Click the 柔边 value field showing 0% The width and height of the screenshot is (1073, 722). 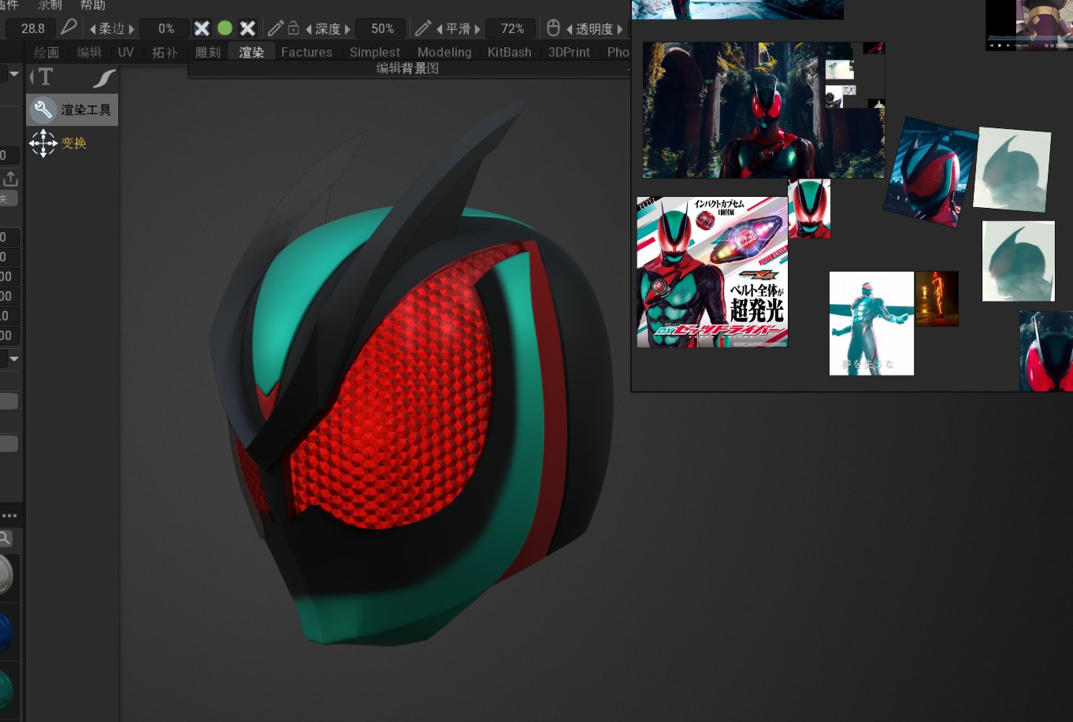pos(165,28)
